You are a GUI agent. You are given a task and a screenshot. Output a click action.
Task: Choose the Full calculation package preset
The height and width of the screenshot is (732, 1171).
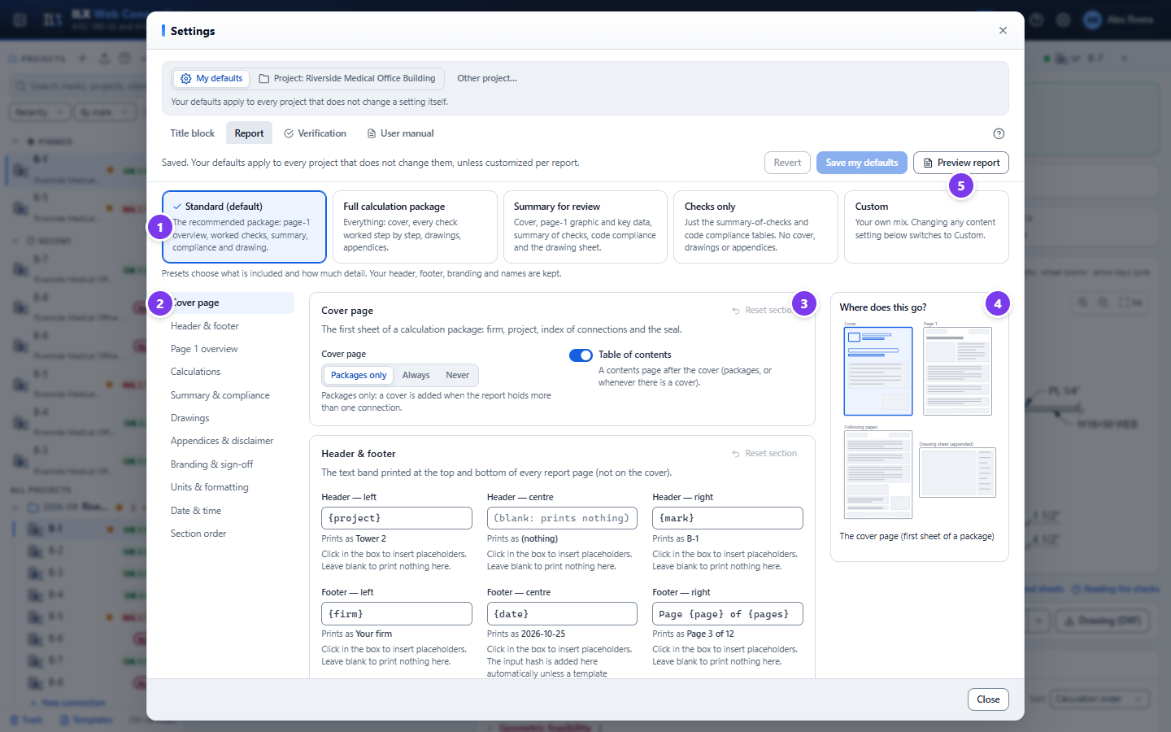[415, 227]
